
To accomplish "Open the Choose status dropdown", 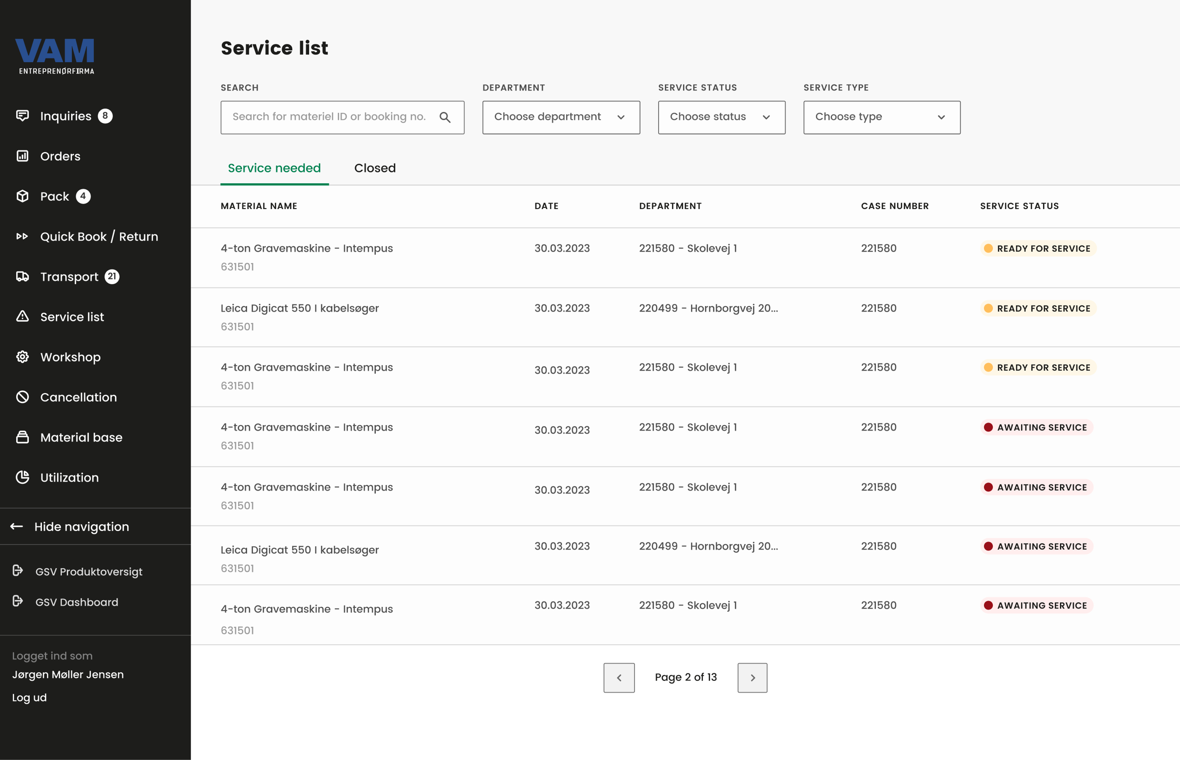I will 721,117.
